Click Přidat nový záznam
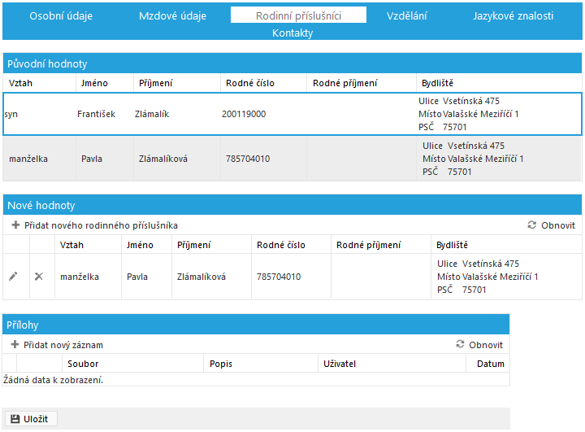The height and width of the screenshot is (432, 585). point(63,345)
